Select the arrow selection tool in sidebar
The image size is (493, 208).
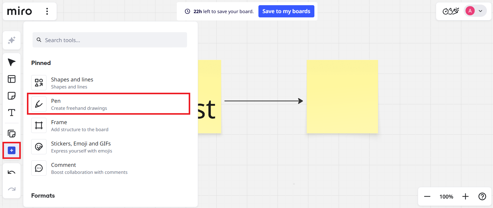tap(11, 62)
